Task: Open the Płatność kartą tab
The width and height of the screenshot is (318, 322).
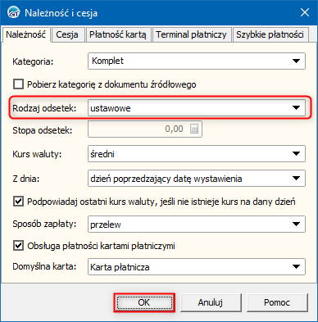Action: (x=118, y=34)
